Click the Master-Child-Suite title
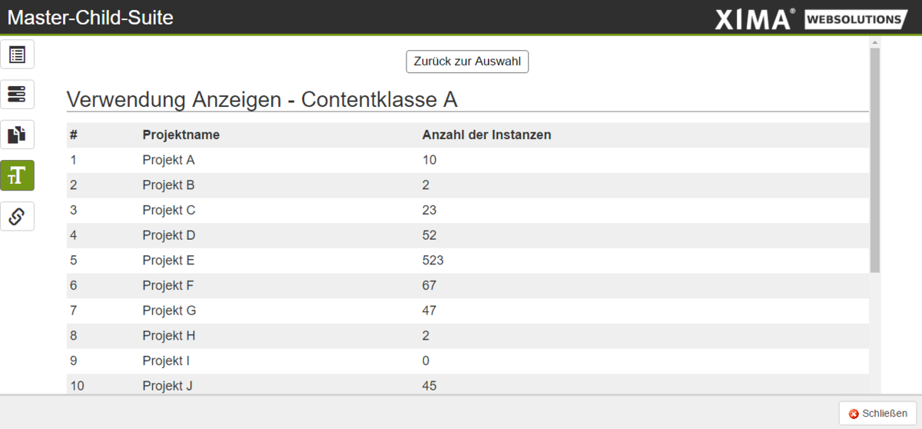The height and width of the screenshot is (429, 922). click(91, 17)
